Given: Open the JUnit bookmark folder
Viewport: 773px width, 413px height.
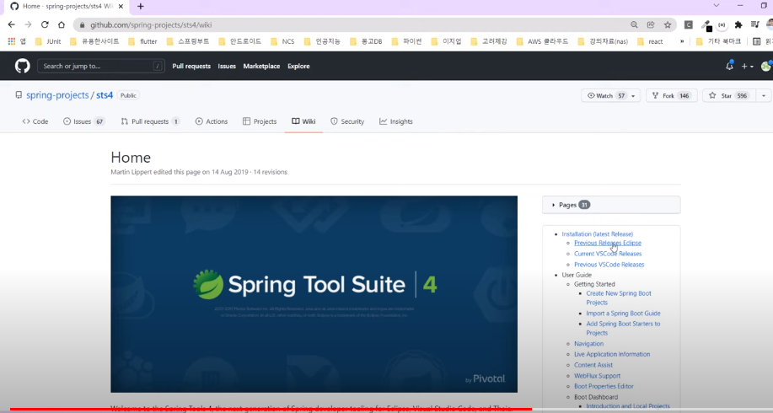Looking at the screenshot, I should tap(48, 41).
